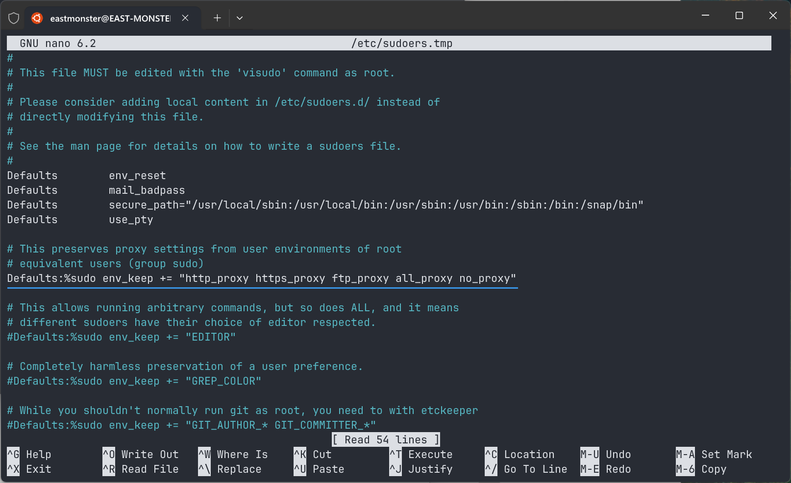Screen dimensions: 791x483
Task: Close the eastmonster terminal tab
Action: pos(185,18)
